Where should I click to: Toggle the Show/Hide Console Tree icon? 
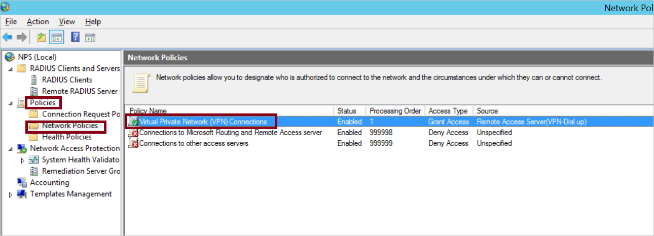(56, 37)
